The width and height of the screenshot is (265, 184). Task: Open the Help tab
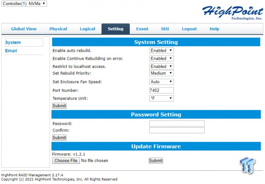(x=214, y=29)
